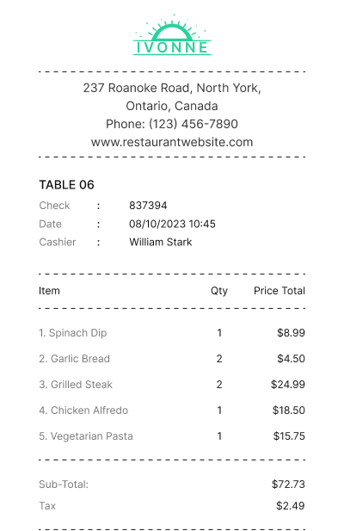
Task: Open the www.restaurantwebsite.com link
Action: point(172,142)
